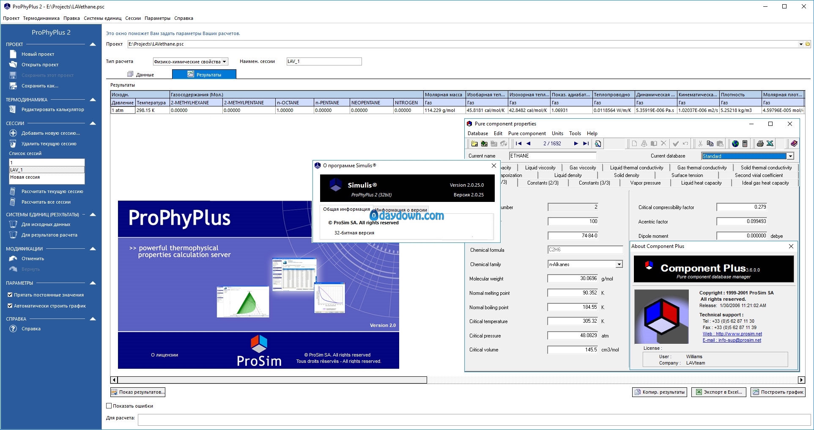Viewport: 814px width, 430px height.
Task: Click 'О лицензии' on splash screen
Action: tap(164, 355)
